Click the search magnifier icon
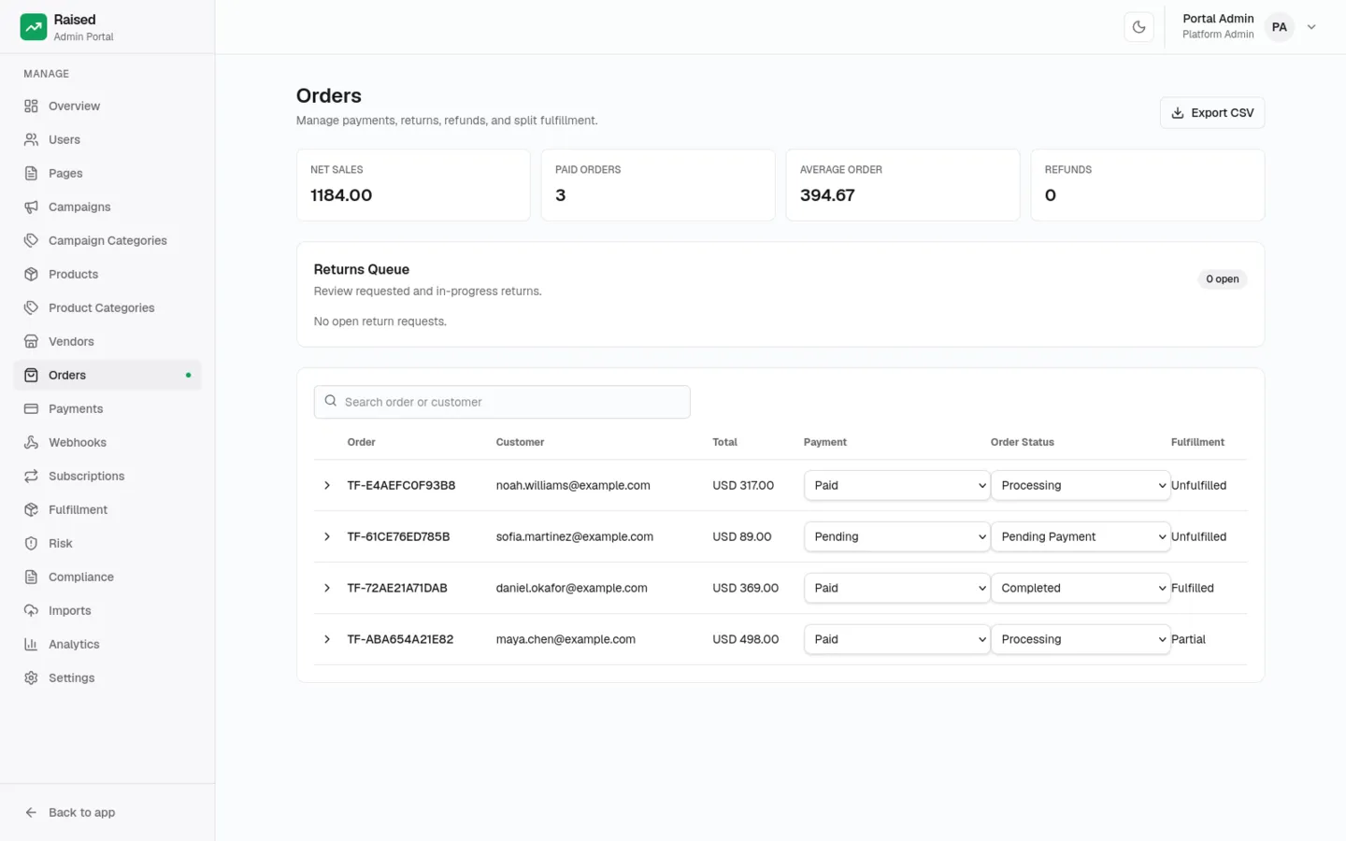1346x841 pixels. 331,401
